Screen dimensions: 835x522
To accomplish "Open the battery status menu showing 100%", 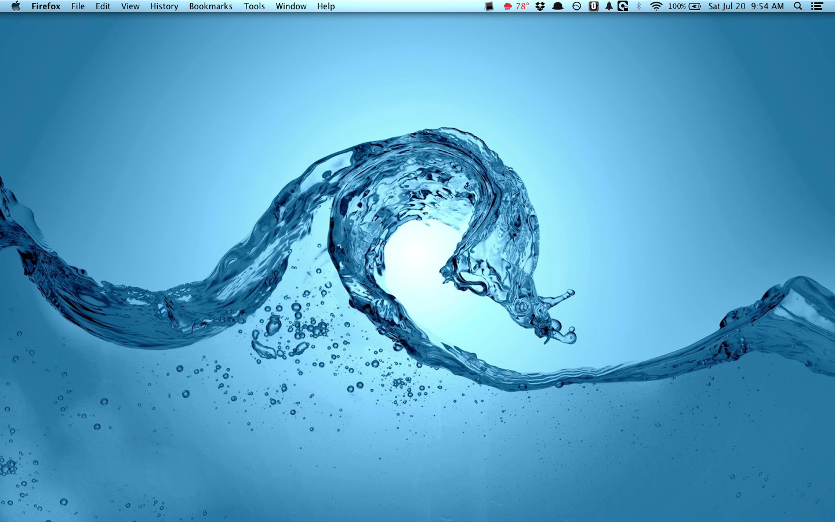I will click(x=684, y=6).
